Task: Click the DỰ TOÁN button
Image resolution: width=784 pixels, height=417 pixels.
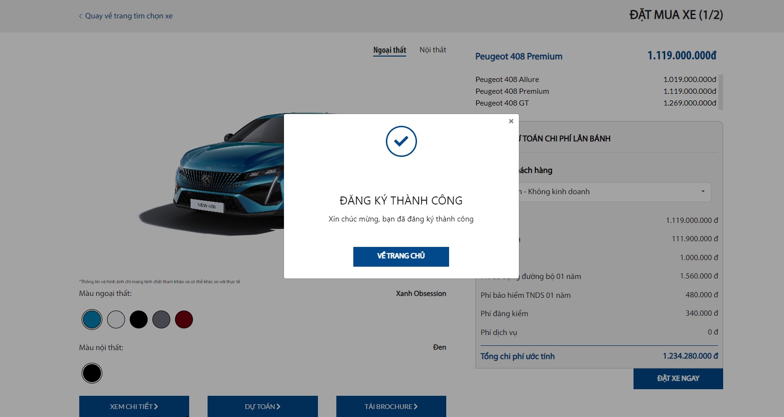Action: [263, 406]
